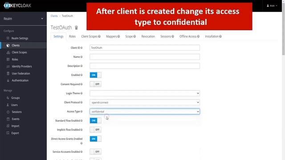This screenshot has height=160, width=285.
Task: Click the Roles sidebar icon
Action: (8, 59)
